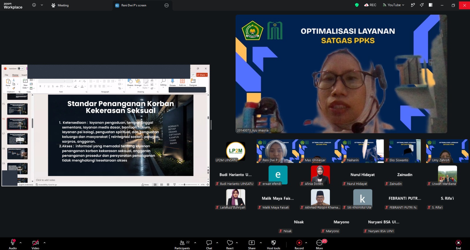This screenshot has height=250, width=470.
Task: Click the cloud REC indicator
Action: [370, 5]
